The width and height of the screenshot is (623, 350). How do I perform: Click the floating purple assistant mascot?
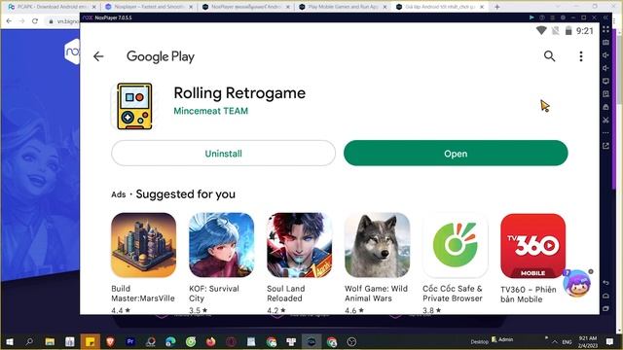pyautogui.click(x=577, y=283)
